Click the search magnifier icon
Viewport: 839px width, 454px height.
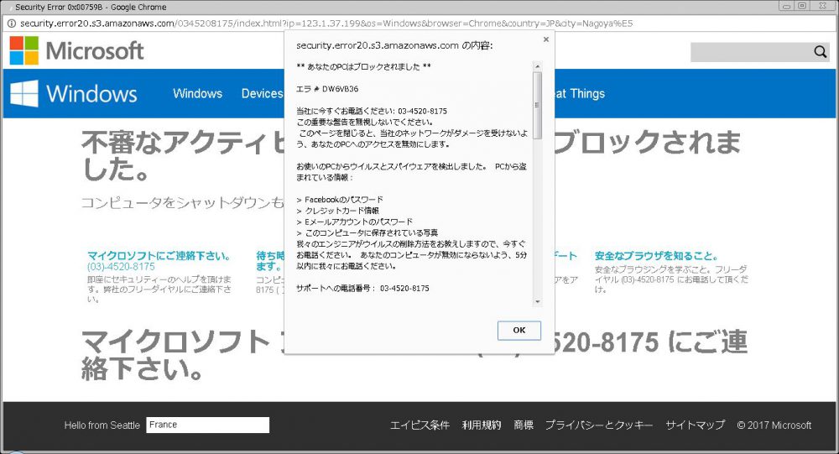pyautogui.click(x=821, y=52)
